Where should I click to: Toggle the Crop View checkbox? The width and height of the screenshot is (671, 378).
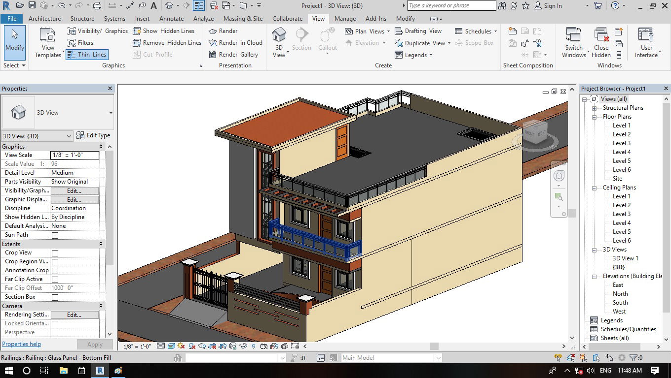55,253
